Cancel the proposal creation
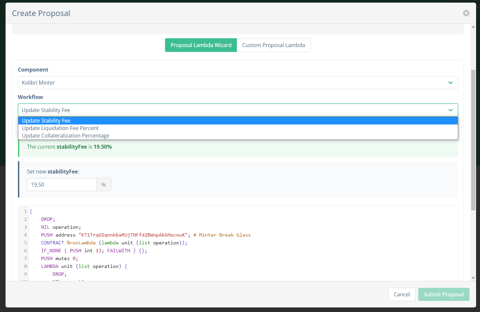 (x=402, y=294)
